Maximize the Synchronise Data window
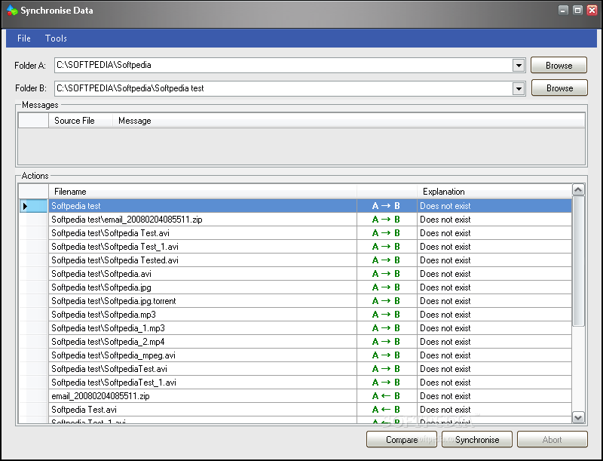Image resolution: width=603 pixels, height=461 pixels. (577, 11)
